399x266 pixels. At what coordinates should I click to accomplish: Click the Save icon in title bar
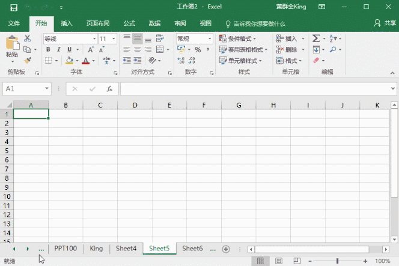coord(14,7)
